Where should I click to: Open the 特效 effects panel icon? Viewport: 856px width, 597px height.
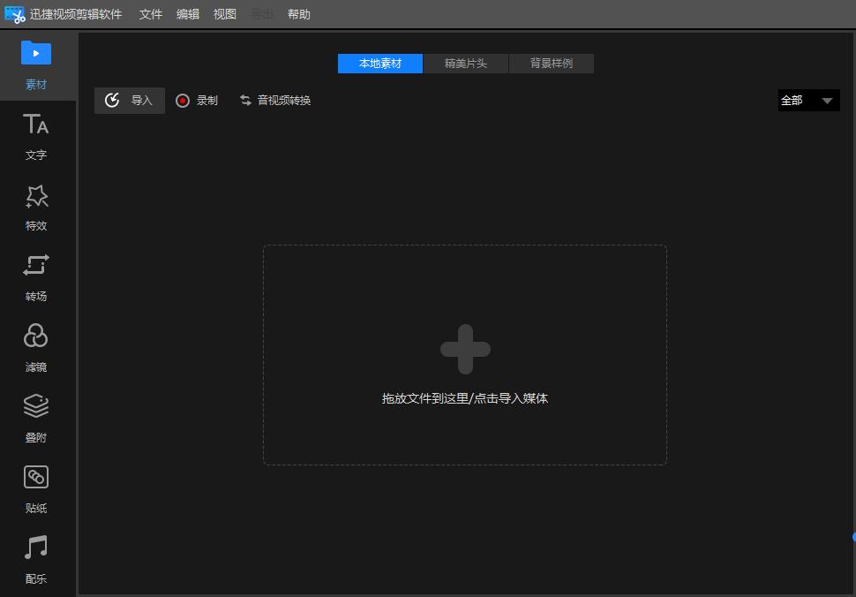[36, 196]
